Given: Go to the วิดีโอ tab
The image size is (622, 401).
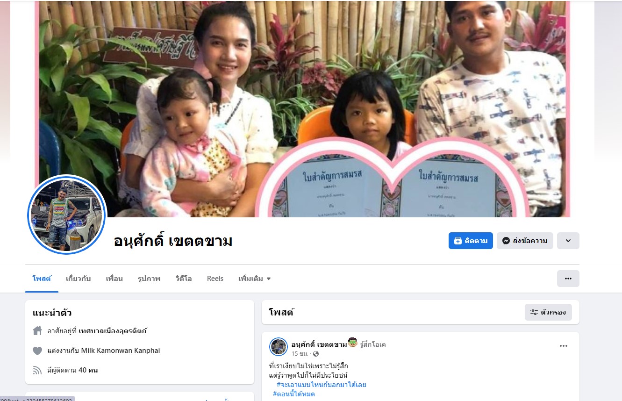Looking at the screenshot, I should [x=184, y=279].
